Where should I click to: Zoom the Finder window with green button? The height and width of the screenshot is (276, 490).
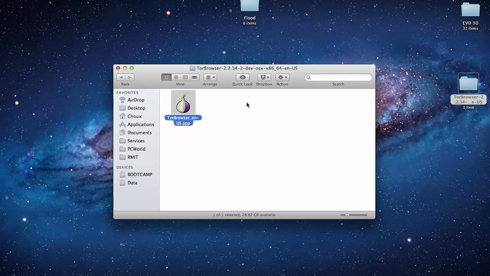pos(132,68)
